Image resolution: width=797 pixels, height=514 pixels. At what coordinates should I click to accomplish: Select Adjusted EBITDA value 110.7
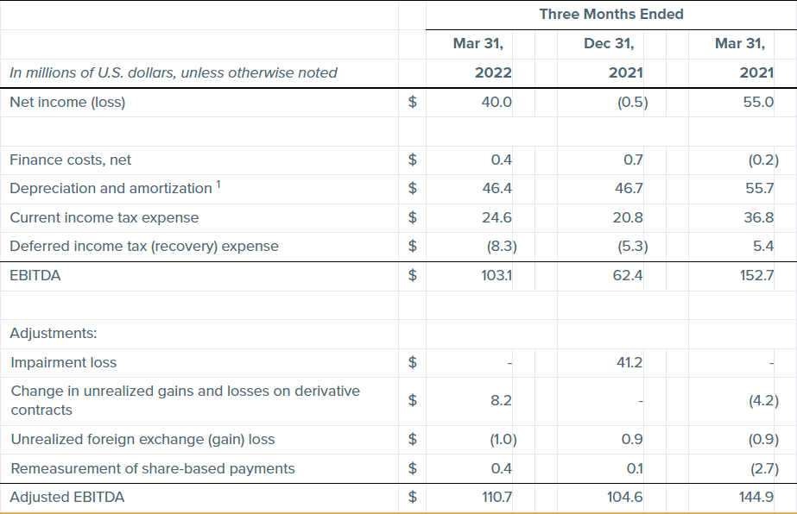(x=496, y=498)
